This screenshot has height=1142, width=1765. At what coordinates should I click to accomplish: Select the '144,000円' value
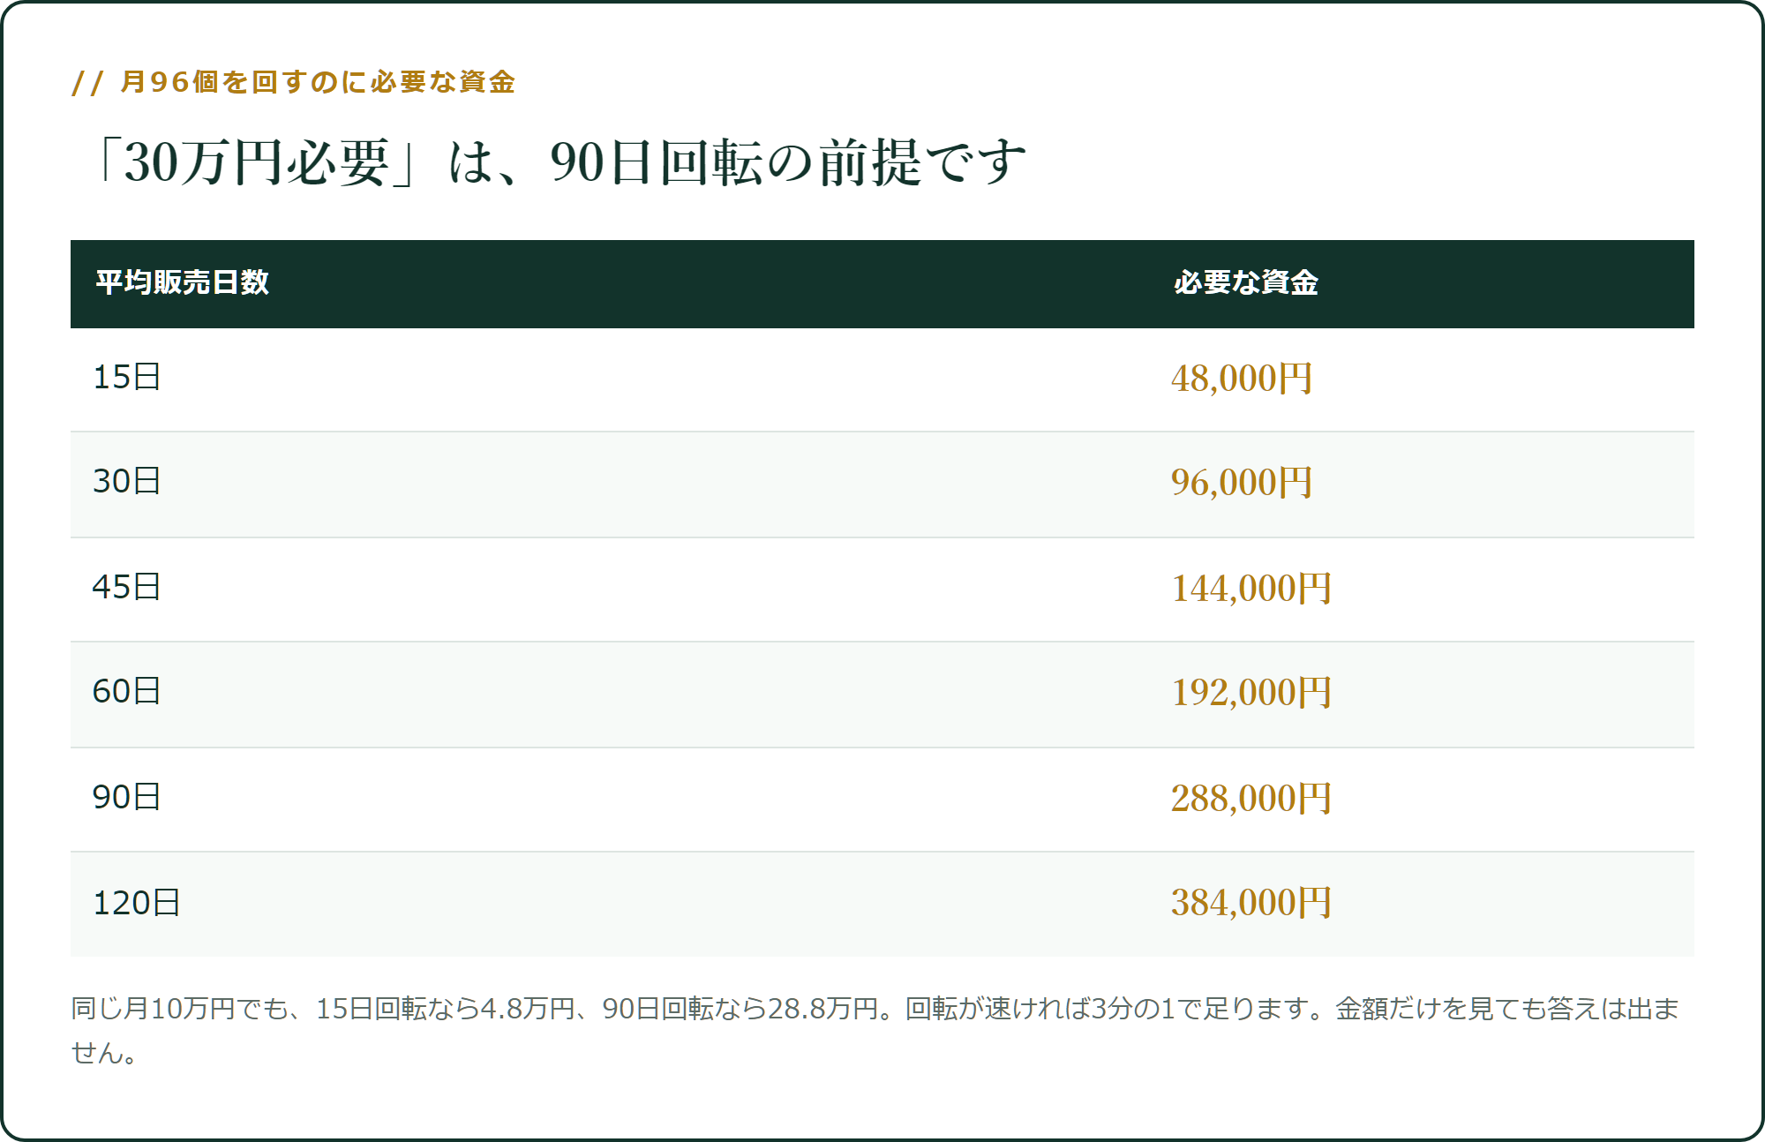(x=1251, y=589)
